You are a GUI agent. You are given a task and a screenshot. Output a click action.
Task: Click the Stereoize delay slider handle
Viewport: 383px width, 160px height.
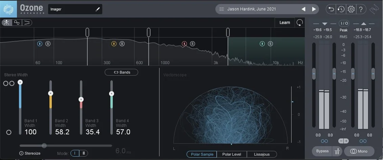pos(44,145)
